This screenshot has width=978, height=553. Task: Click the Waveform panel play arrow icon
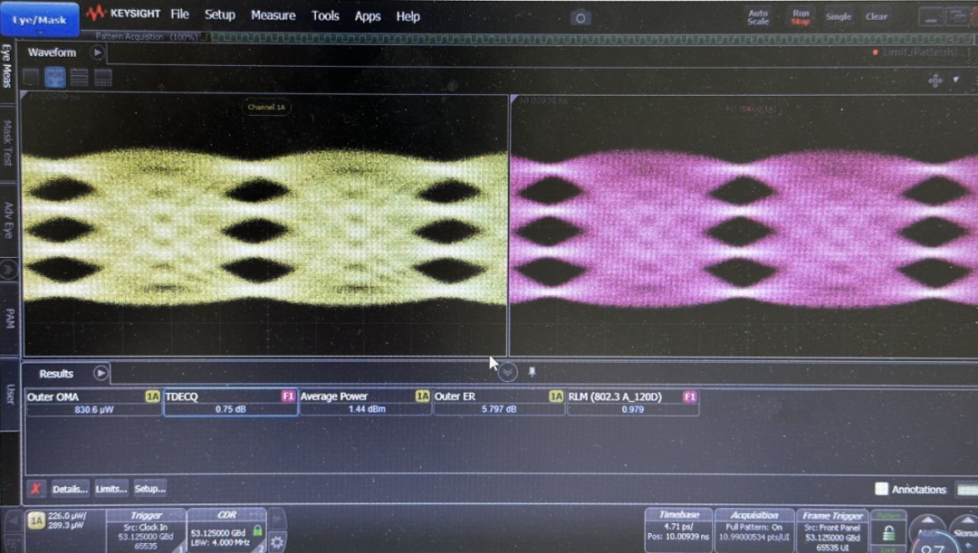(97, 52)
